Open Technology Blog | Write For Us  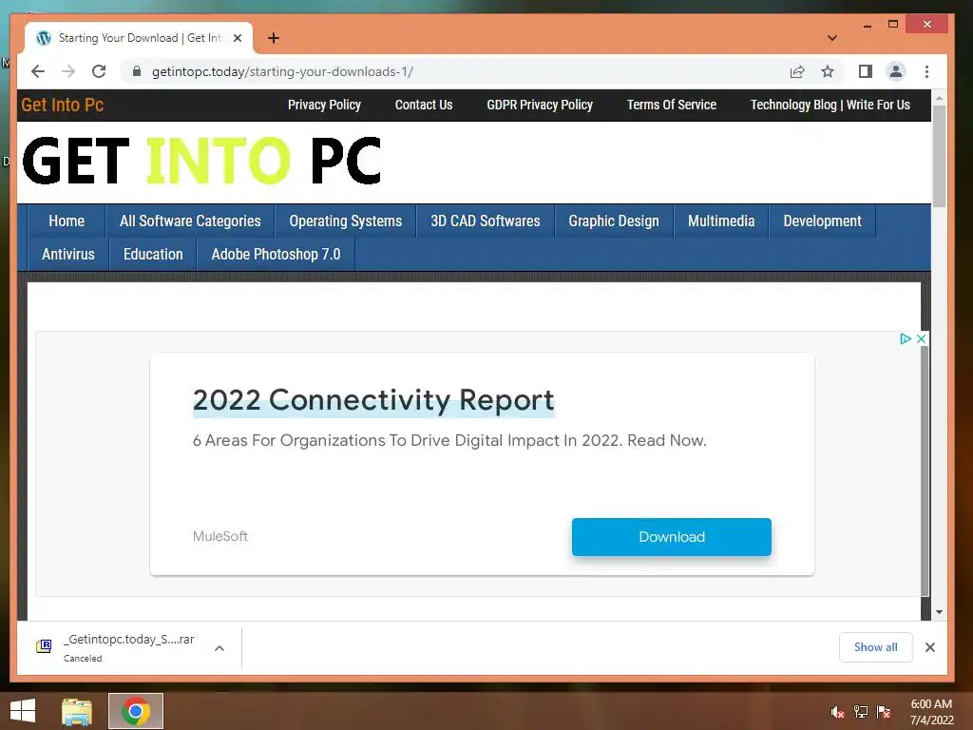click(x=830, y=105)
